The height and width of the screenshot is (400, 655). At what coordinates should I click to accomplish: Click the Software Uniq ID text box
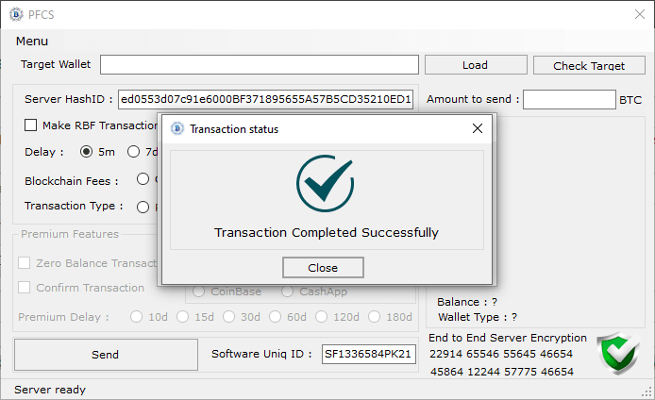[368, 355]
